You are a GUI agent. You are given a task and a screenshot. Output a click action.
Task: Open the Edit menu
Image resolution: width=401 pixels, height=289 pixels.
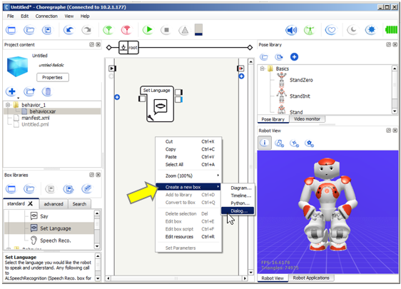(24, 16)
